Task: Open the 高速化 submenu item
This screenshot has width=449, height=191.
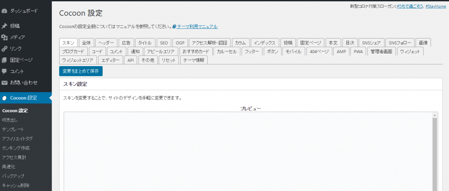Action: (8, 167)
